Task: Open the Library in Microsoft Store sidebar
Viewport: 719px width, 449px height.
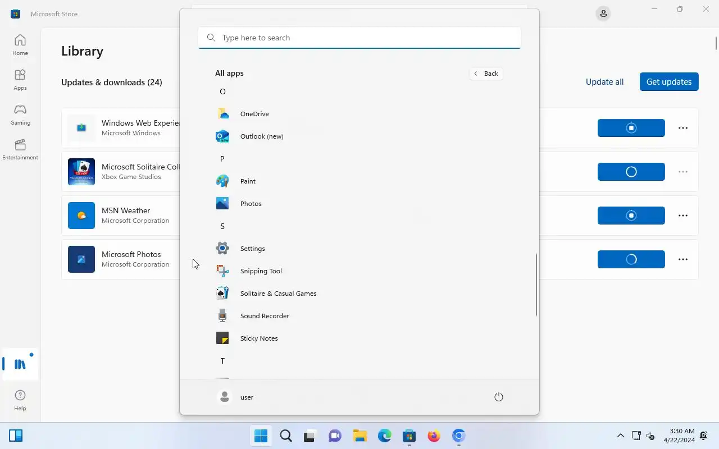Action: coord(20,364)
